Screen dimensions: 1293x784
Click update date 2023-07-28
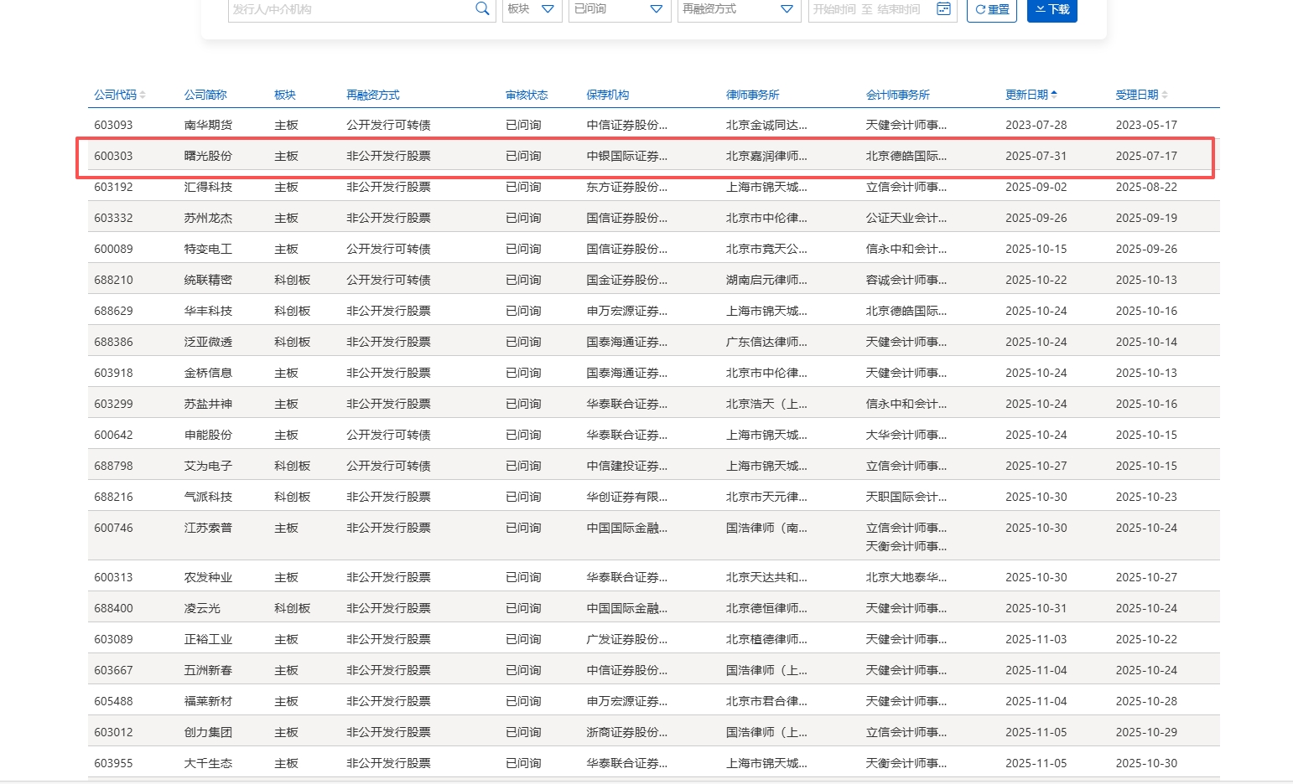(1036, 125)
